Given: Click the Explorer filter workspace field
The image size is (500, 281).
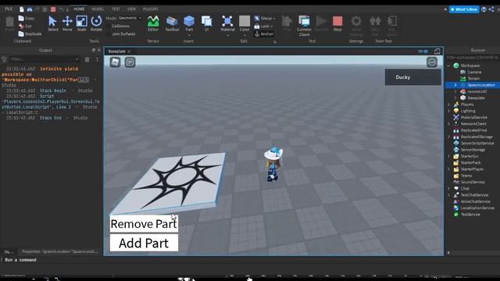Looking at the screenshot, I should tap(473, 58).
